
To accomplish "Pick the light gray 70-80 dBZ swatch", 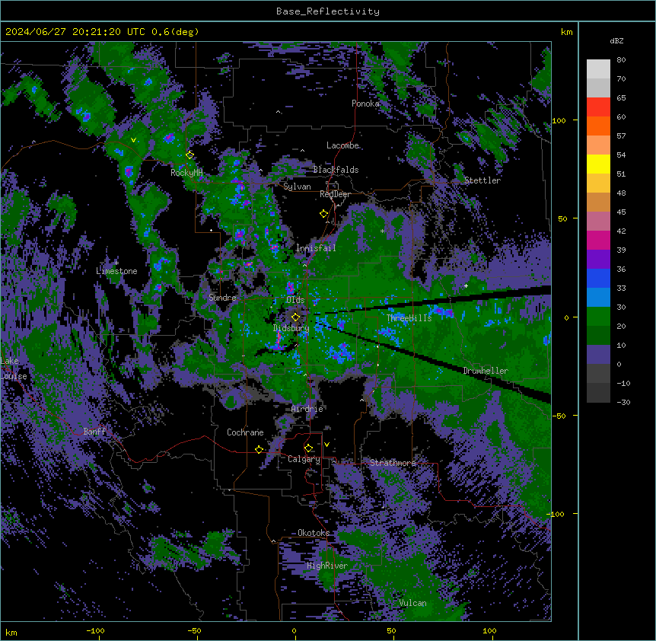I will (x=598, y=69).
